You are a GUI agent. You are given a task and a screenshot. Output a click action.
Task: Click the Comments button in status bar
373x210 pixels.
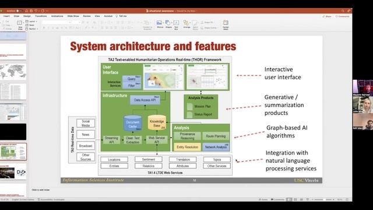277,199
